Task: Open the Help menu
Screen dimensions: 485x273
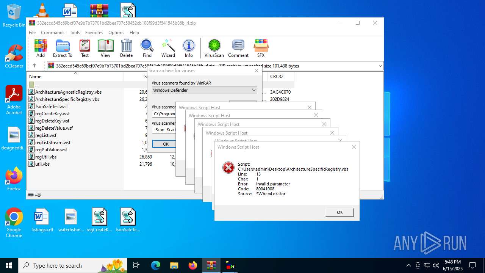Action: 134,33
